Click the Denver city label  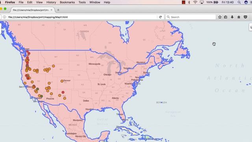67,80
